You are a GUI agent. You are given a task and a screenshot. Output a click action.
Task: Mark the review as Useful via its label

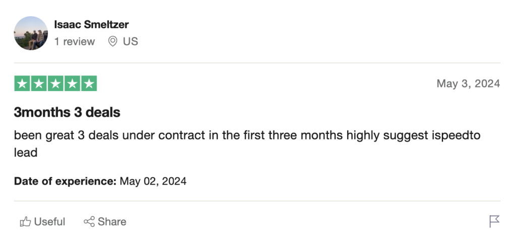coord(49,221)
